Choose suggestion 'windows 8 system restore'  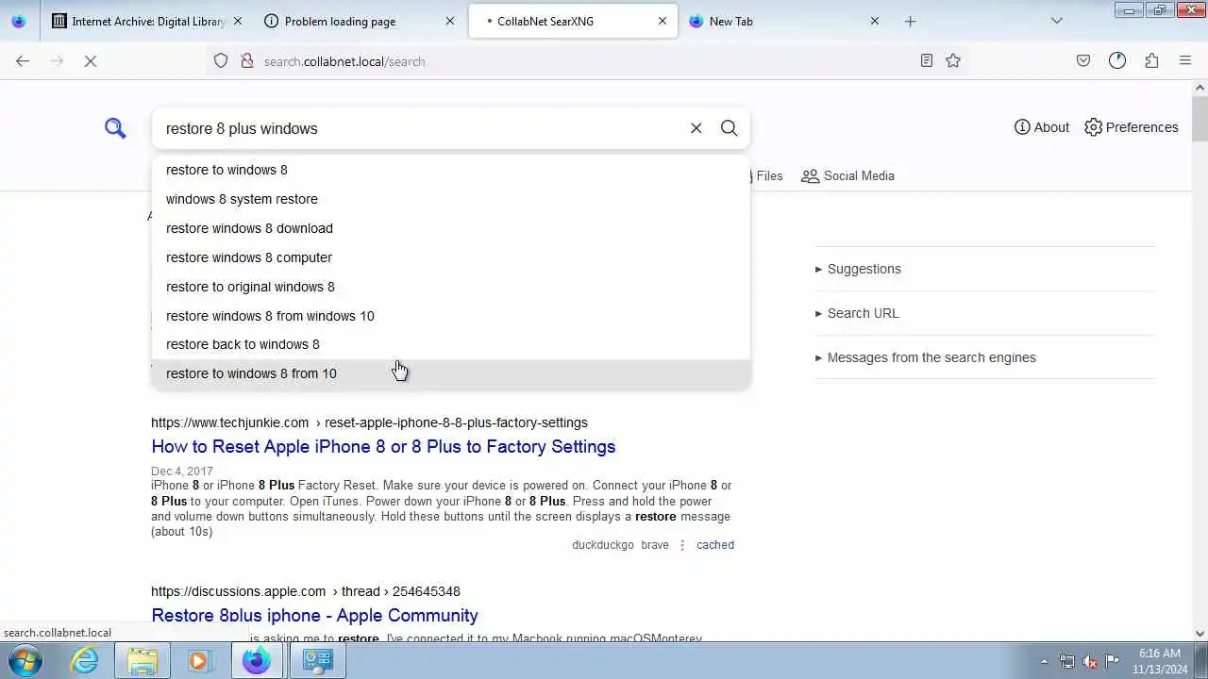tap(451, 199)
